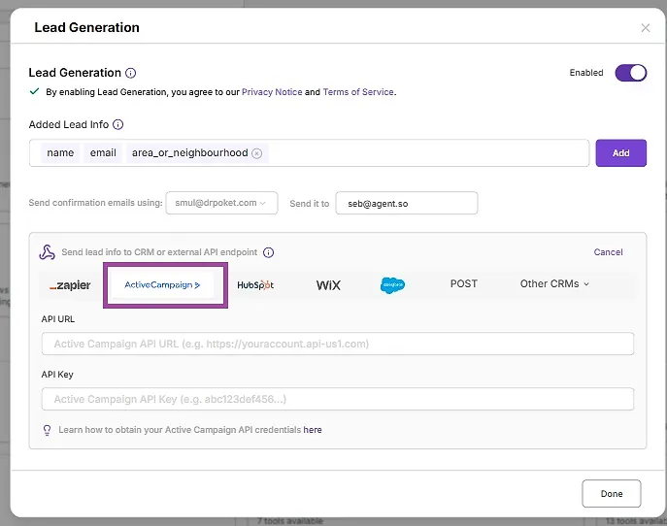
Task: Select the Wix integration
Action: click(x=328, y=285)
